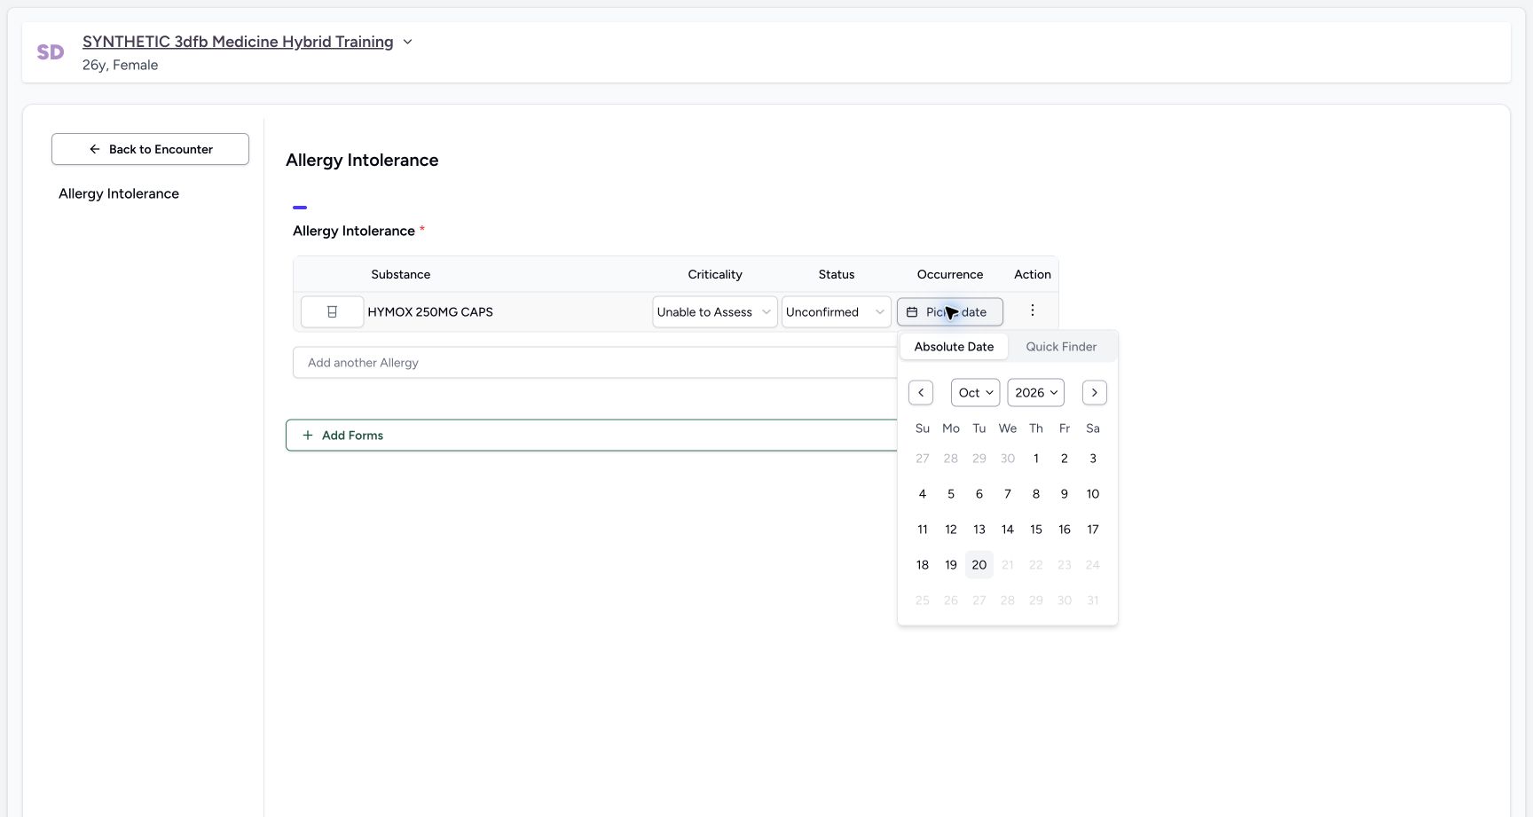
Task: Select October 18 in the calendar
Action: pos(923,565)
